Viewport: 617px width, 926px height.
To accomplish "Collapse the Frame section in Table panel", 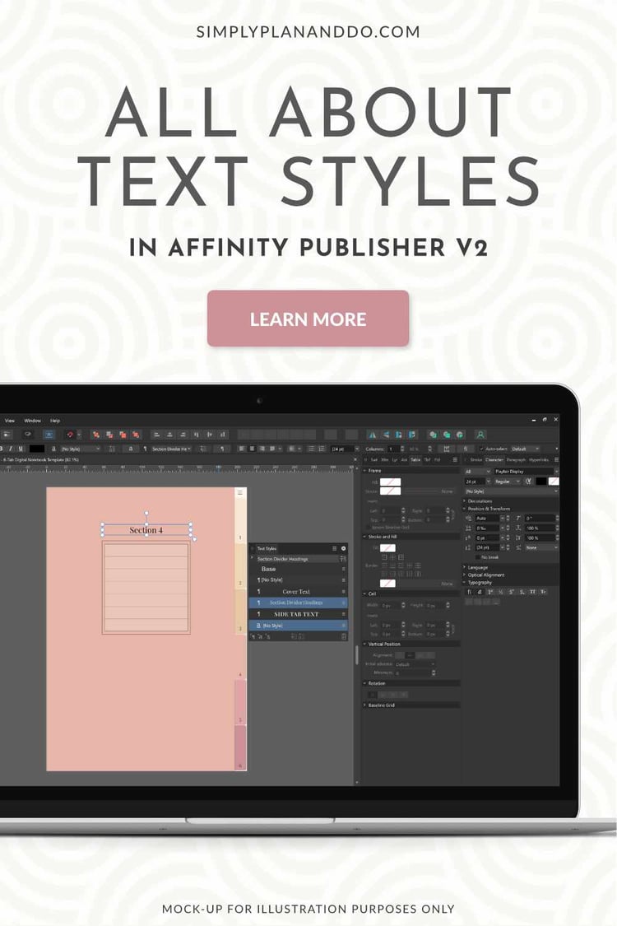I will tap(365, 471).
